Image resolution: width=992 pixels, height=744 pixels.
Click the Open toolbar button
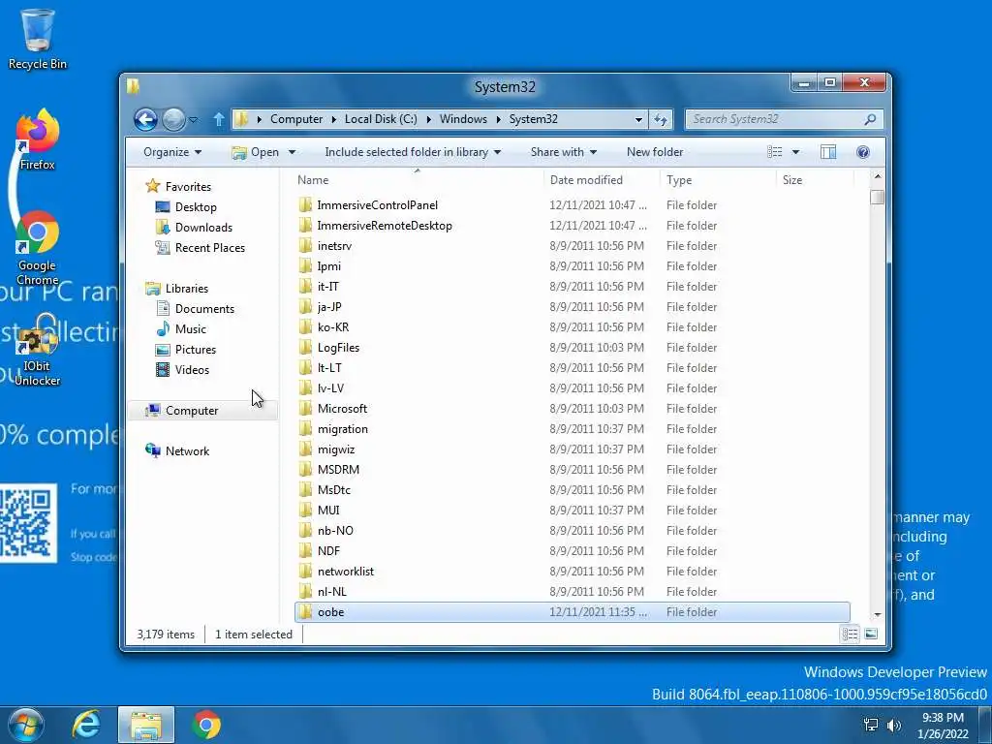tap(256, 152)
